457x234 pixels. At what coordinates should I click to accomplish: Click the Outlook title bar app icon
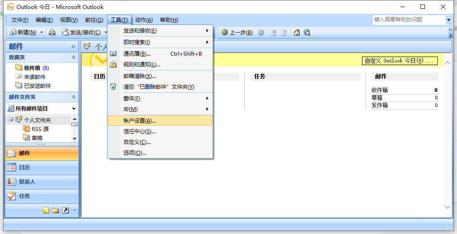(x=10, y=6)
